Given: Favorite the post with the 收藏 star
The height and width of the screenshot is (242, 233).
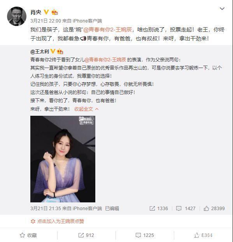Looking at the screenshot, I should coord(28,235).
